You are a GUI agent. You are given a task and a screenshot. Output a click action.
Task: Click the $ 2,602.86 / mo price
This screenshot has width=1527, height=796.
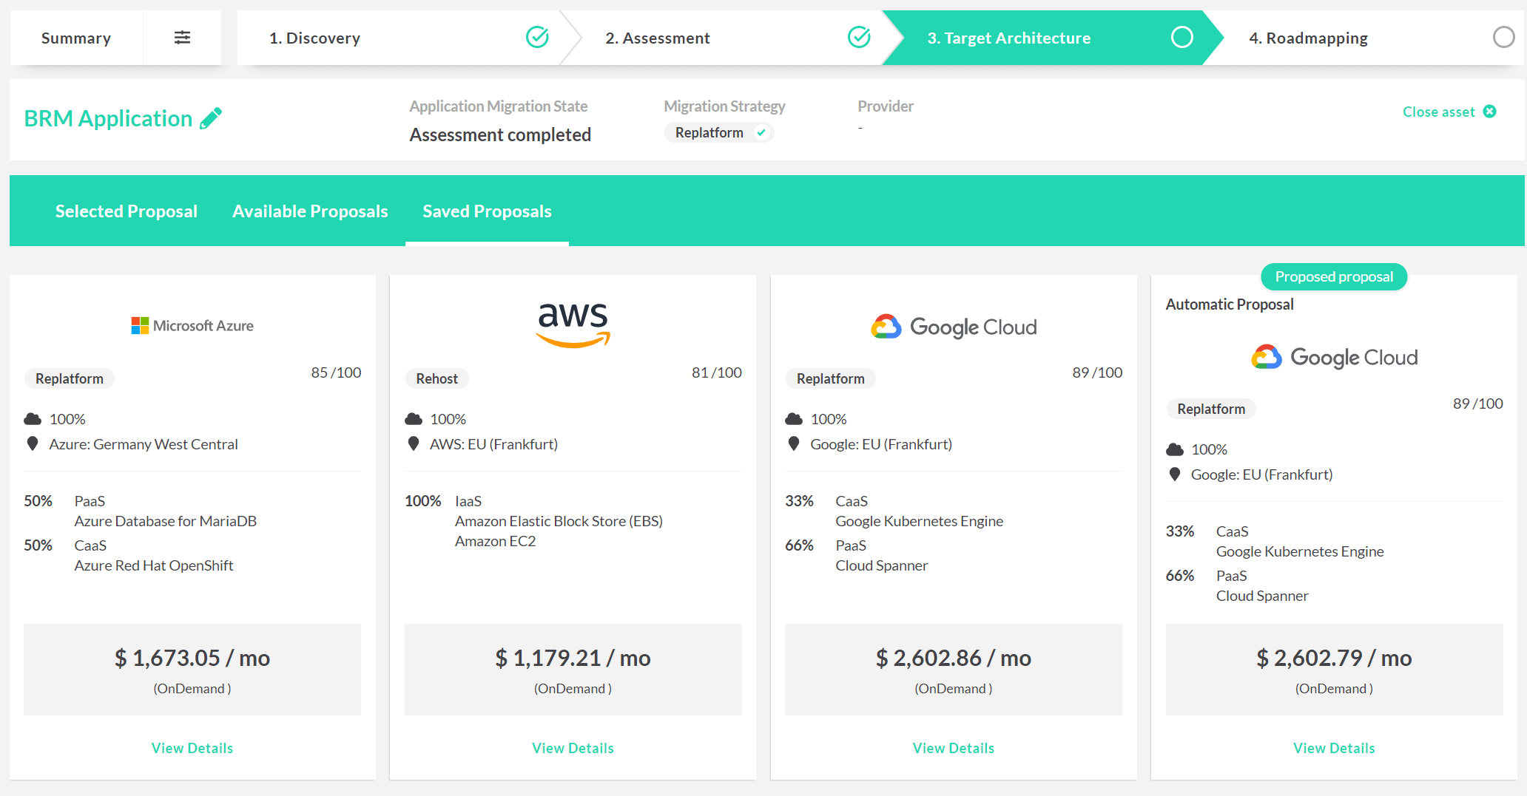(954, 658)
